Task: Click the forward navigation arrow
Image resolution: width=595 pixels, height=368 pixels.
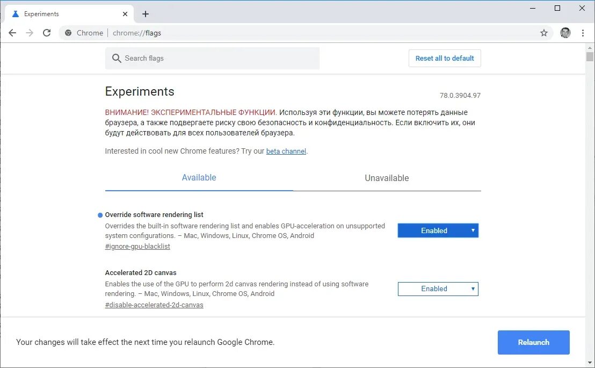Action: [30, 33]
